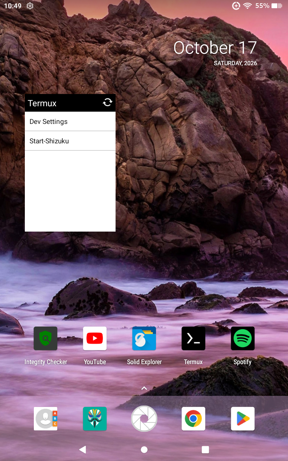
Task: Tap the settings gear in status bar
Action: pyautogui.click(x=30, y=6)
